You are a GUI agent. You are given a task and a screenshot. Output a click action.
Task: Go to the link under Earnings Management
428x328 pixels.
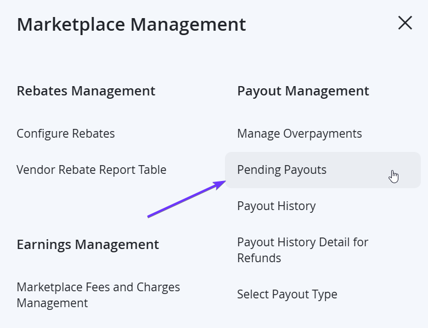coord(98,295)
